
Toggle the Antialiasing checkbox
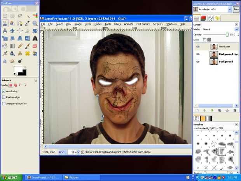pyautogui.click(x=3, y=91)
